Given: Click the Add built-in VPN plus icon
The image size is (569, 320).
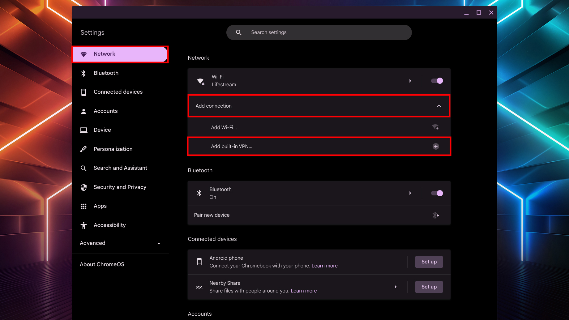Looking at the screenshot, I should 436,147.
